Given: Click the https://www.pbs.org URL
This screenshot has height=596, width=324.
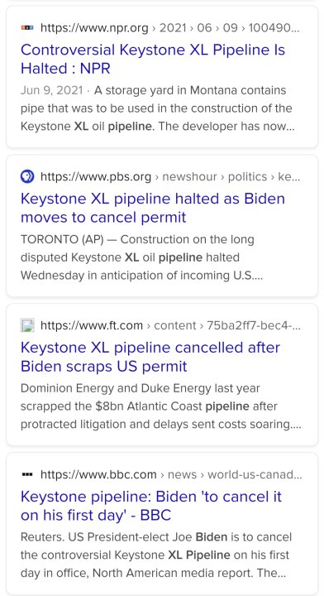Looking at the screenshot, I should click(96, 177).
